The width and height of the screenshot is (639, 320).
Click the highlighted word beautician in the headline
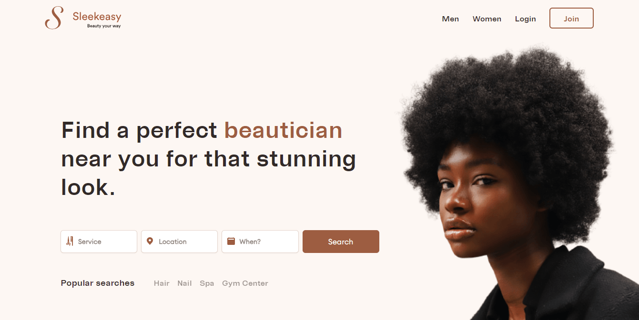(283, 130)
